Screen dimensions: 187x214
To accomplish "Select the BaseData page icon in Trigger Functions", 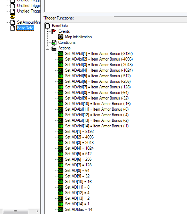I will tap(48, 26).
